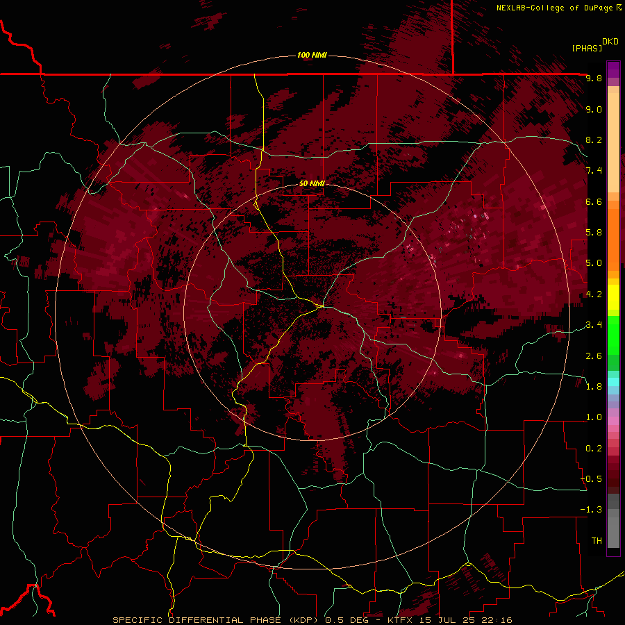
Task: Click the 100 NMI range ring label
Action: click(x=312, y=55)
